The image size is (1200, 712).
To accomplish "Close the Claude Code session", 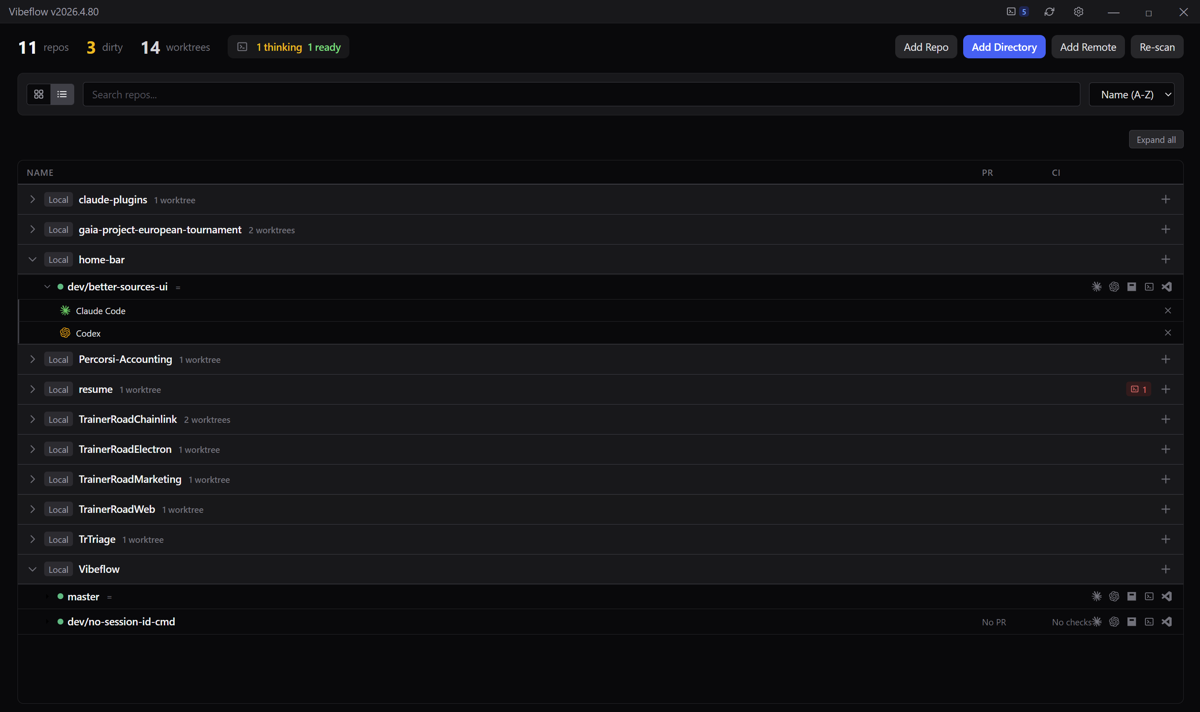I will [1168, 311].
